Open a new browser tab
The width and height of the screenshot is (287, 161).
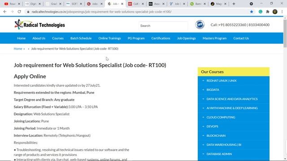pos(234,4)
